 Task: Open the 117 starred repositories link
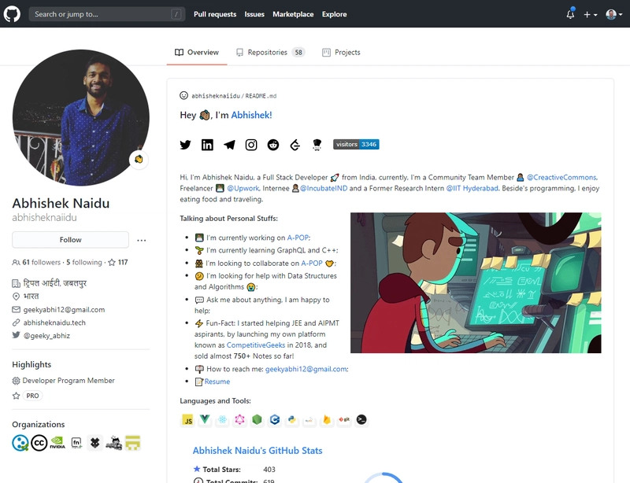pyautogui.click(x=118, y=262)
